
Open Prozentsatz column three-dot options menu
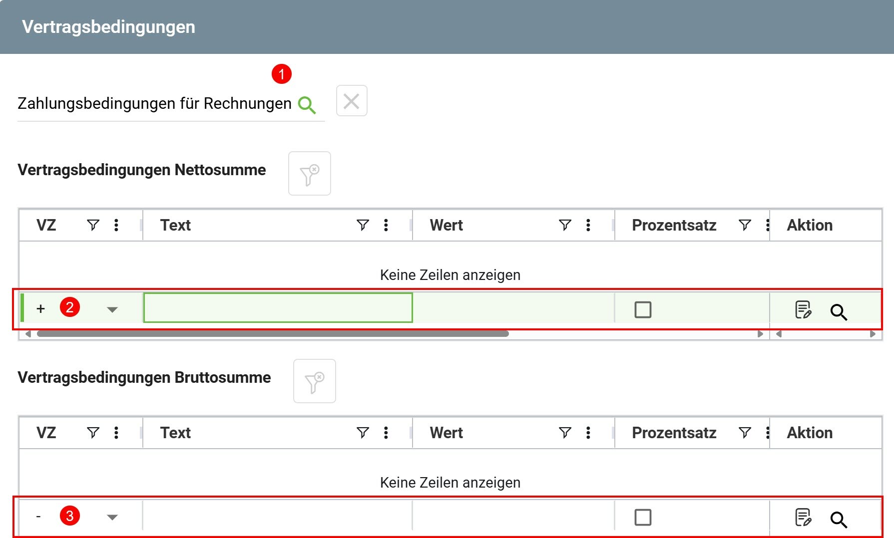point(768,225)
